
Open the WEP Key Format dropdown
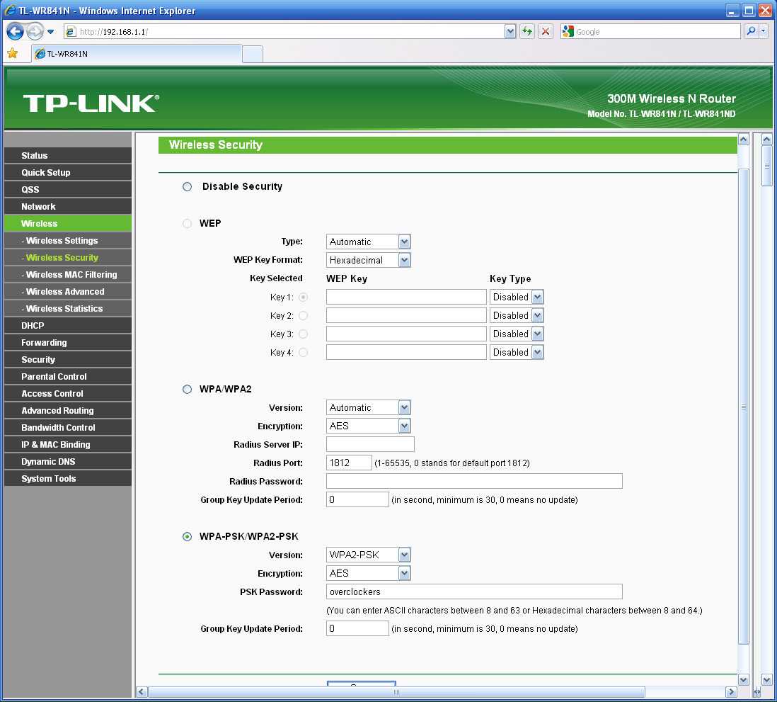368,261
